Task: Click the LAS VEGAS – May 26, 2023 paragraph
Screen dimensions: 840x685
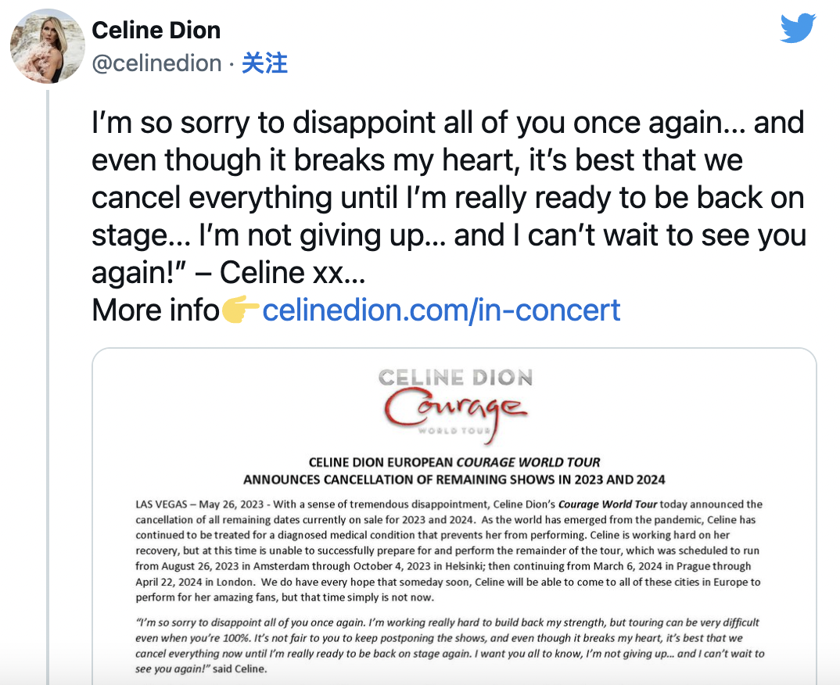Action: tap(448, 551)
